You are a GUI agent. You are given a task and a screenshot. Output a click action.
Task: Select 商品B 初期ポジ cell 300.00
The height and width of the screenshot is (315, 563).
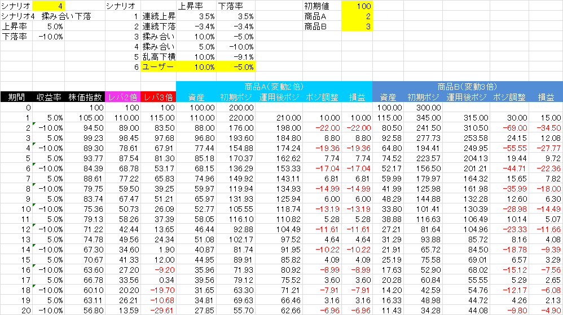click(423, 107)
